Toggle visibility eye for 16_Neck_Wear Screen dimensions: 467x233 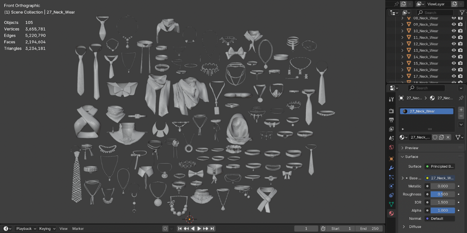click(453, 70)
